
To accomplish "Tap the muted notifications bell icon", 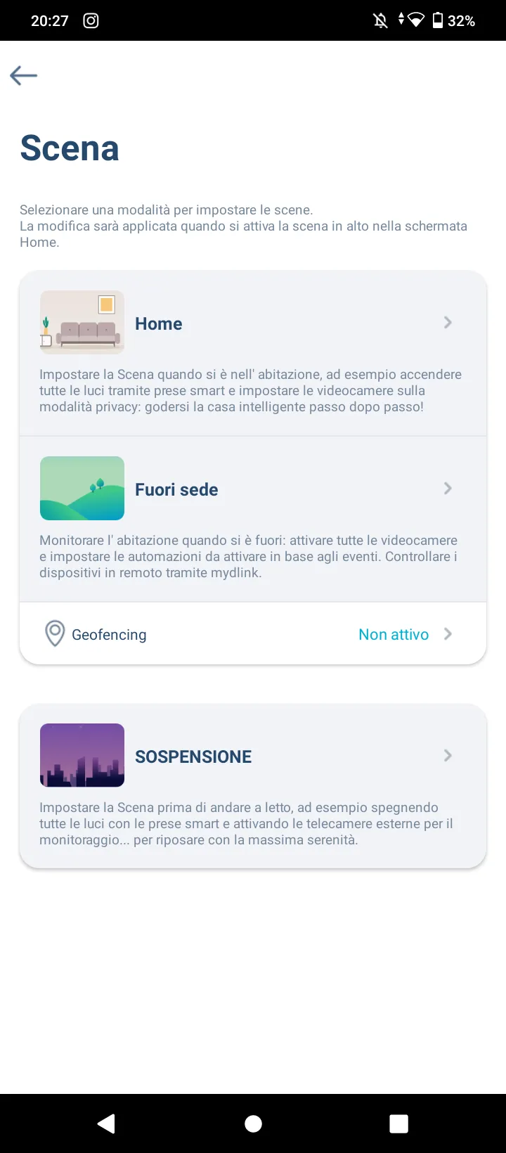I will click(x=380, y=20).
